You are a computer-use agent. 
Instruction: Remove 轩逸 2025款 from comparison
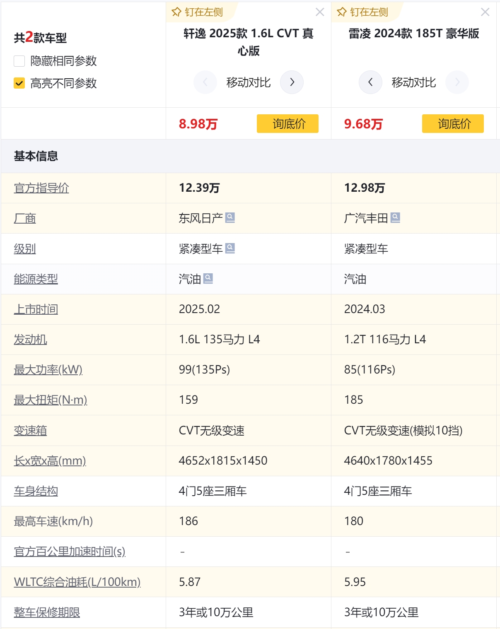coord(320,12)
